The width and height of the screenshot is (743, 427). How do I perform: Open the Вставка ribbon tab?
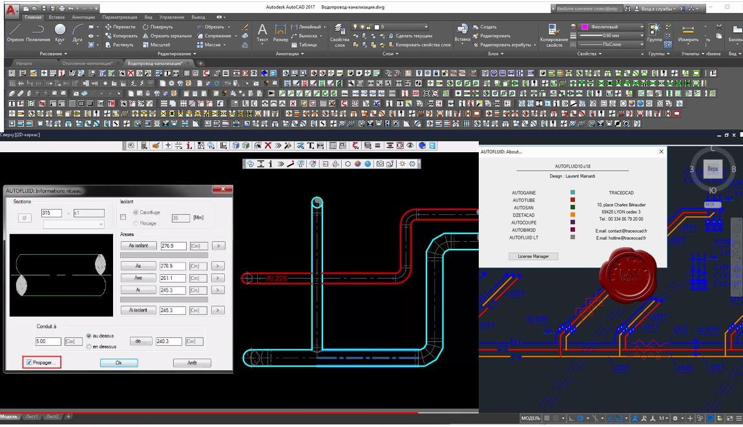pyautogui.click(x=56, y=17)
